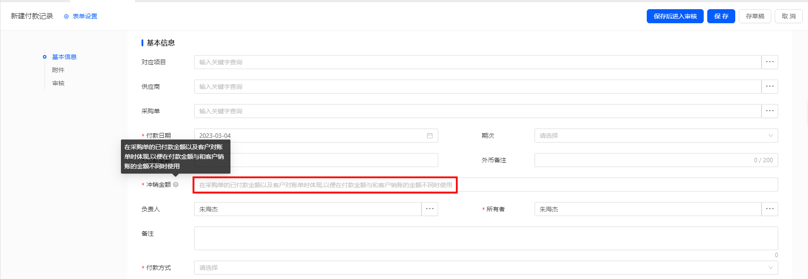The width and height of the screenshot is (808, 279).
Task: Jump to 附件 section in sidebar
Action: [x=58, y=70]
